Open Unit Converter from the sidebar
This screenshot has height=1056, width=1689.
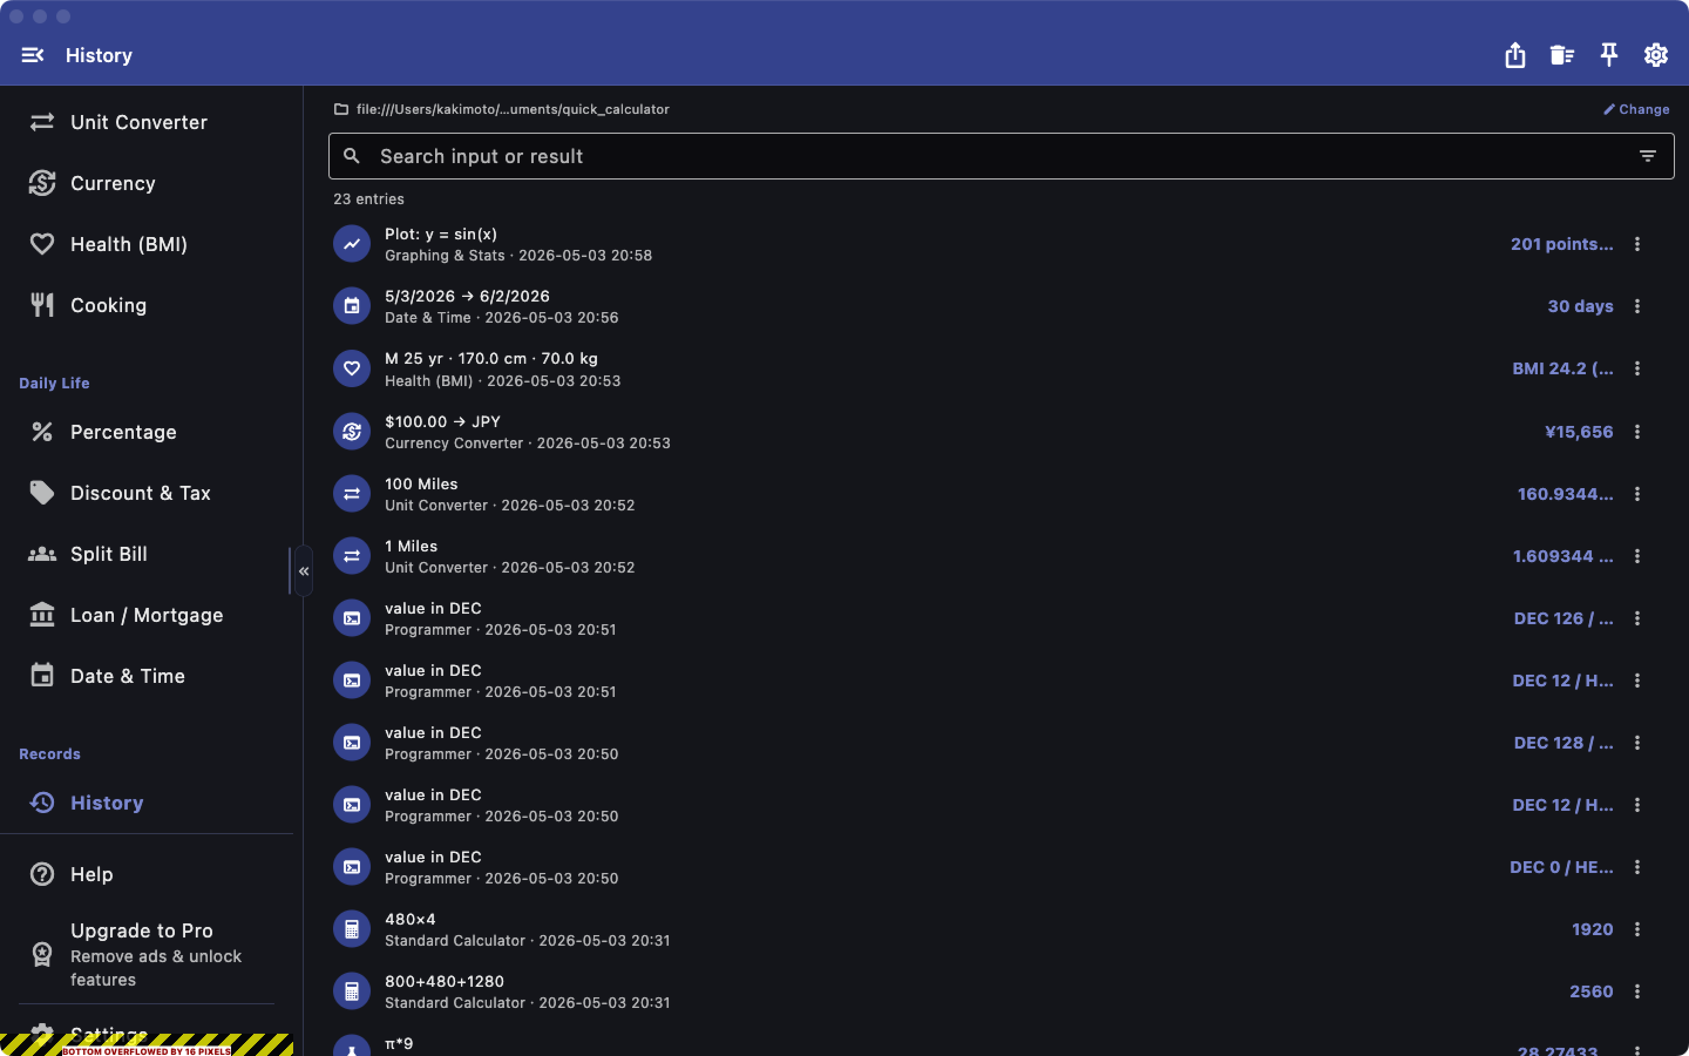click(147, 122)
